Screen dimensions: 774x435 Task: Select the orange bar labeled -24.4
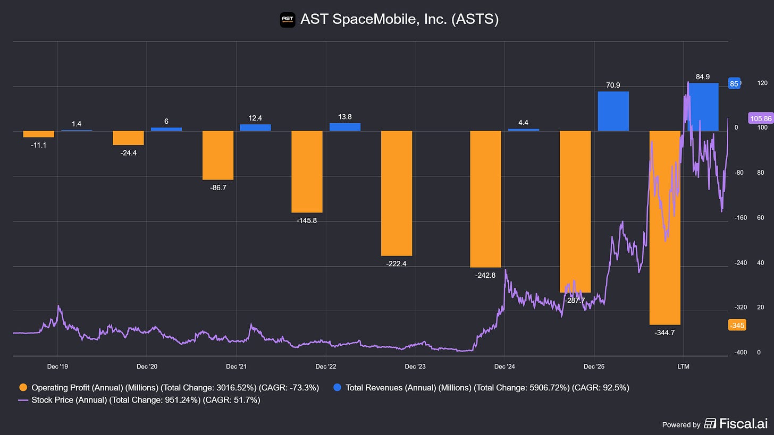click(x=128, y=138)
